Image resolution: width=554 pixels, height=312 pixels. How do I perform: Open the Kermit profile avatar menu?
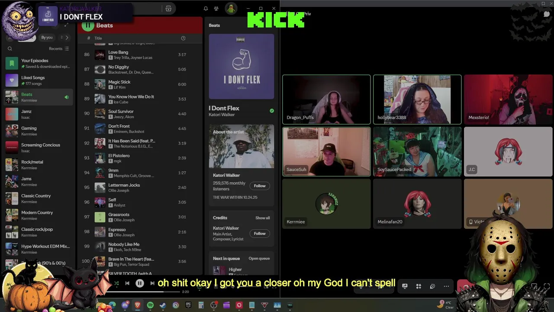(x=231, y=9)
